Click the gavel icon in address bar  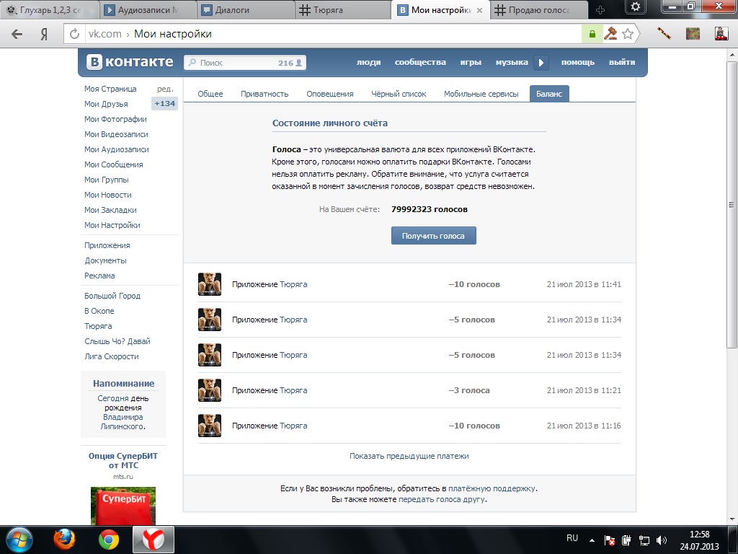(610, 34)
